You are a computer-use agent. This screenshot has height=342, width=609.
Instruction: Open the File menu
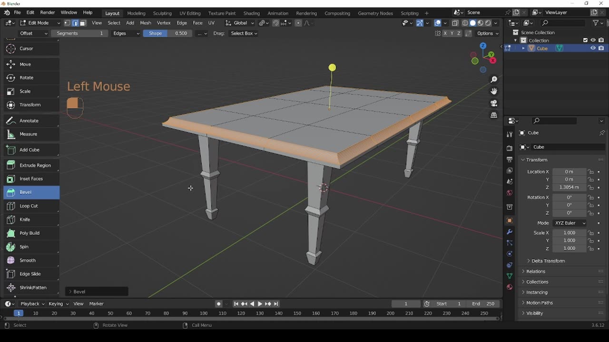pyautogui.click(x=17, y=12)
